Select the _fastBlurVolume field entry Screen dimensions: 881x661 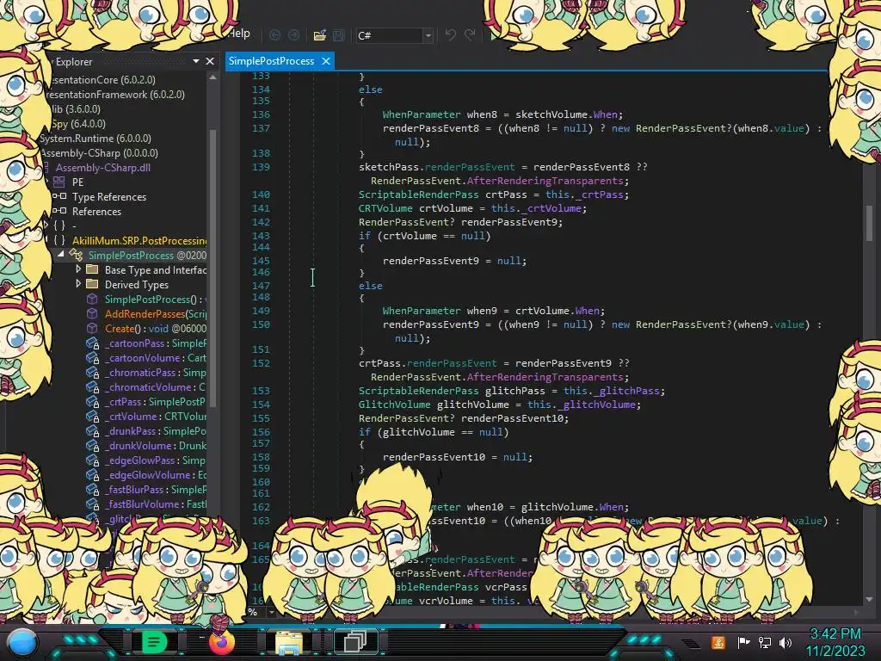tap(156, 504)
